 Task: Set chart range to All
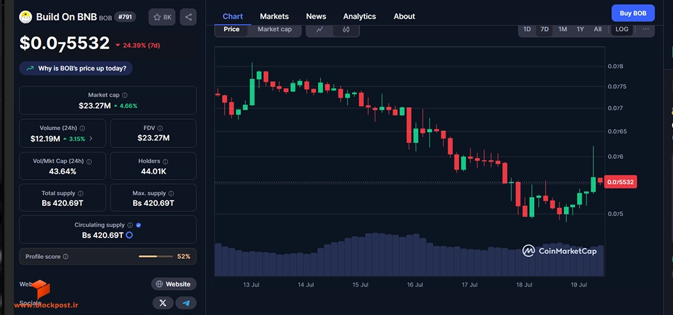597,29
